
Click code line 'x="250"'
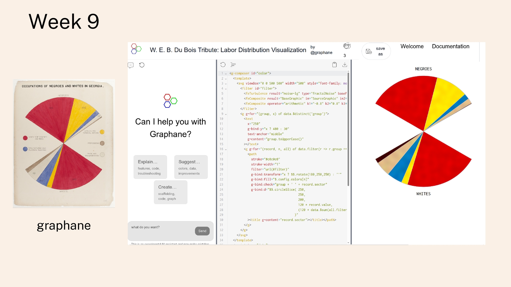point(254,124)
